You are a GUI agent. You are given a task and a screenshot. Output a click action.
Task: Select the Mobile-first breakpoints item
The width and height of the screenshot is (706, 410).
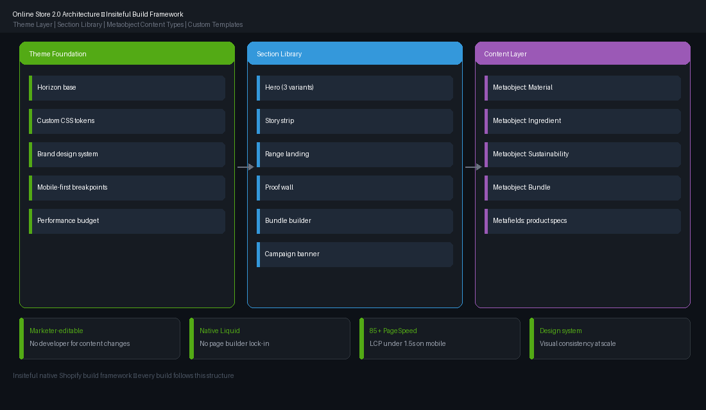point(127,188)
